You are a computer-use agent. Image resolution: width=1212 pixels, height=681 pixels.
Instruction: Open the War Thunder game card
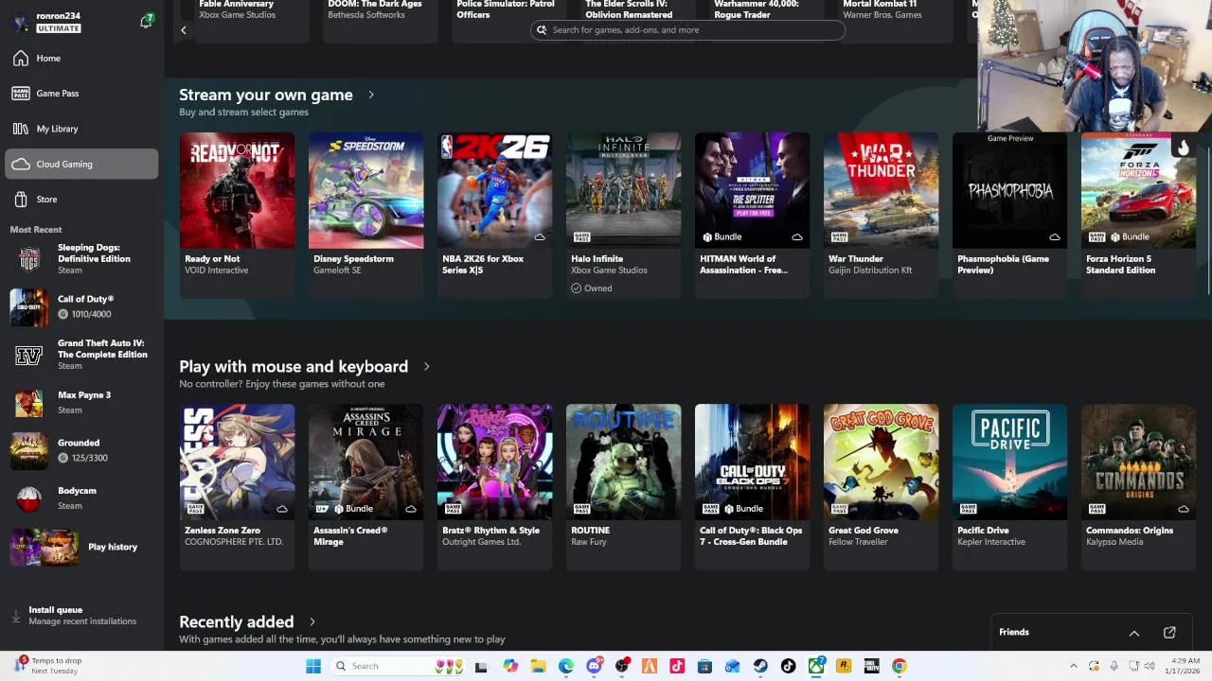(x=881, y=215)
